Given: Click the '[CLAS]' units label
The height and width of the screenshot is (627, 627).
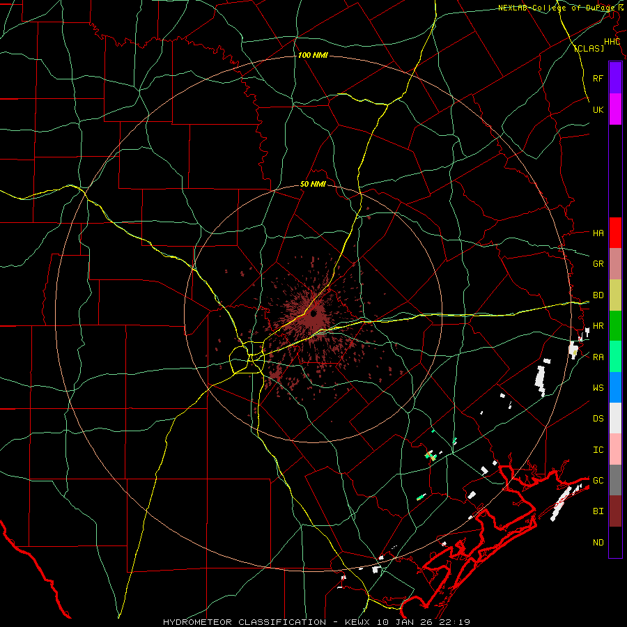Looking at the screenshot, I should [589, 48].
